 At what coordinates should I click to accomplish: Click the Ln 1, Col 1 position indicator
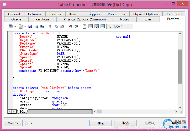(120, 26)
